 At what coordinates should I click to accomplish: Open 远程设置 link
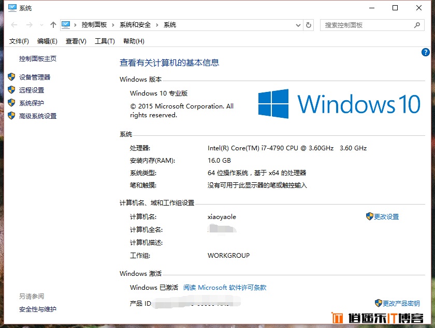32,90
